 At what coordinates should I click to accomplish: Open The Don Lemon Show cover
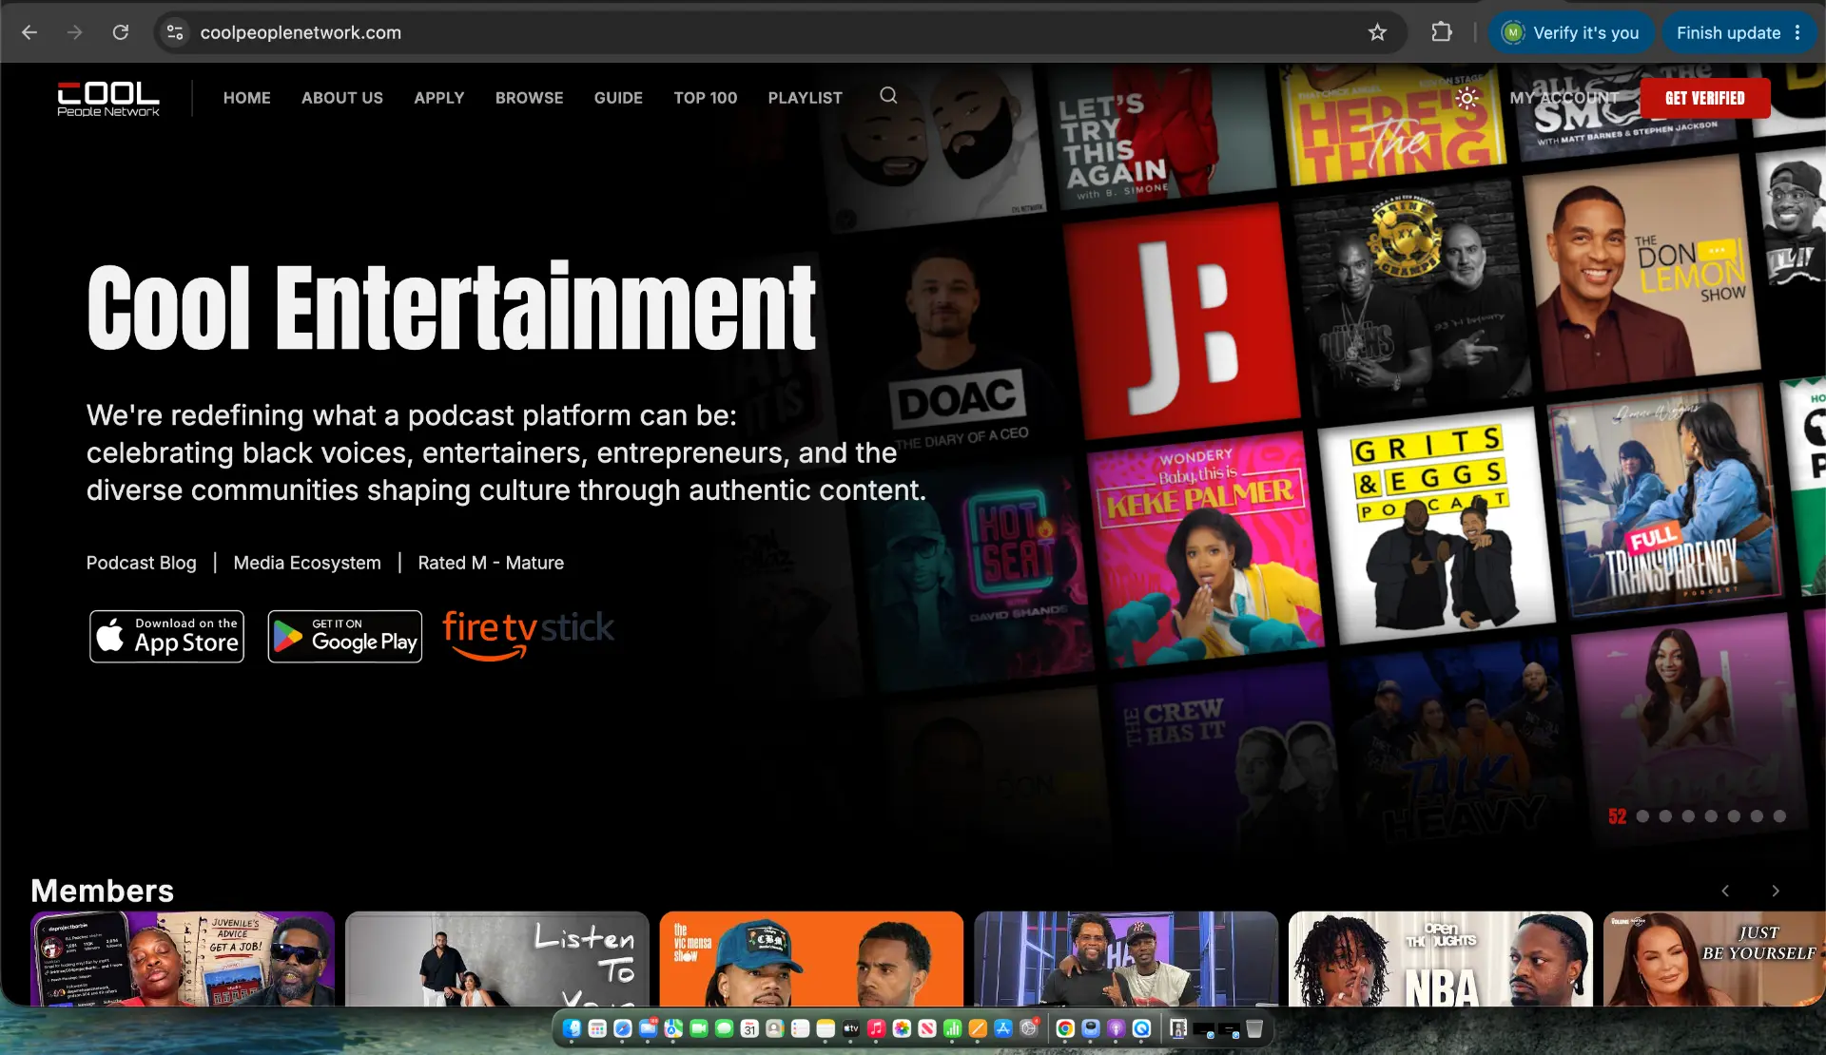tap(1643, 273)
